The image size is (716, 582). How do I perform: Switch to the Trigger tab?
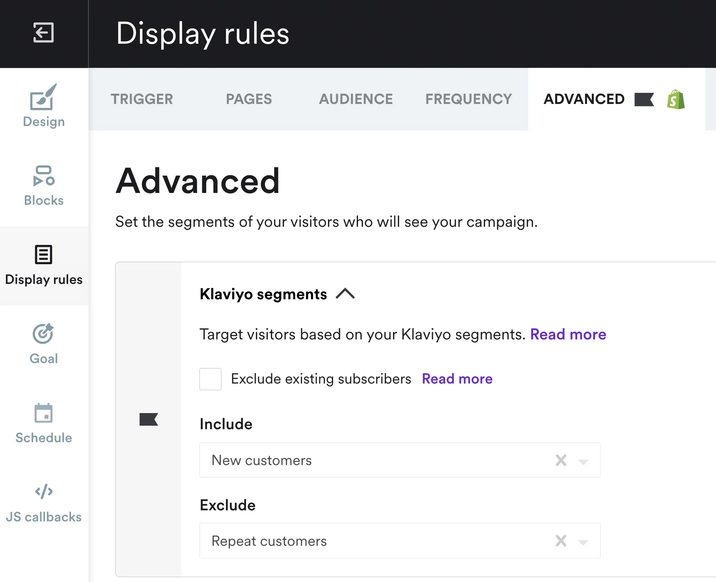142,99
